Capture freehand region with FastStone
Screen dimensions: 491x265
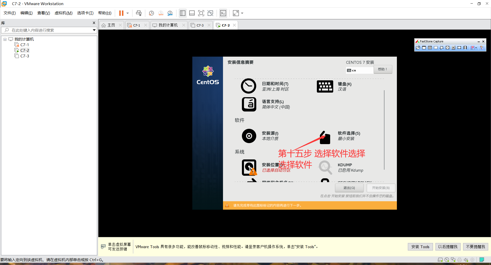pyautogui.click(x=442, y=48)
